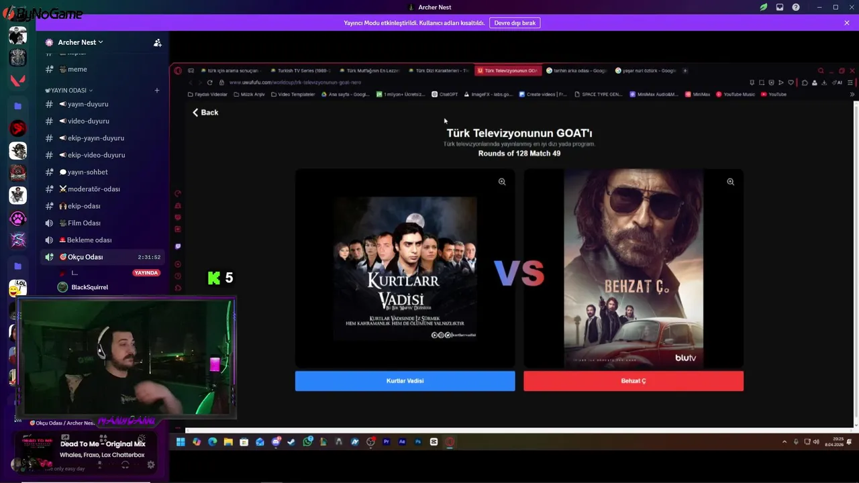Click the invite members icon by Archer Nest
The width and height of the screenshot is (859, 483).
[158, 42]
